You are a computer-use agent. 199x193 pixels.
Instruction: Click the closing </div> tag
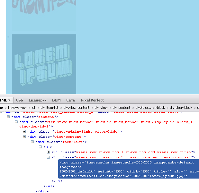coord(42,191)
